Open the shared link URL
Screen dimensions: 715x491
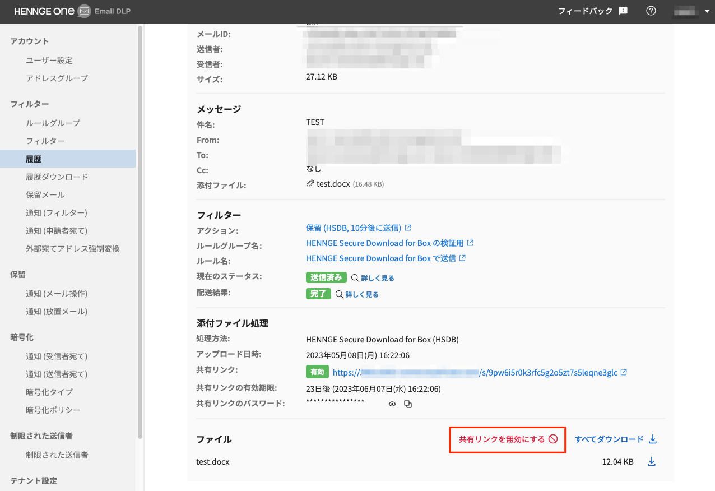[x=475, y=372]
